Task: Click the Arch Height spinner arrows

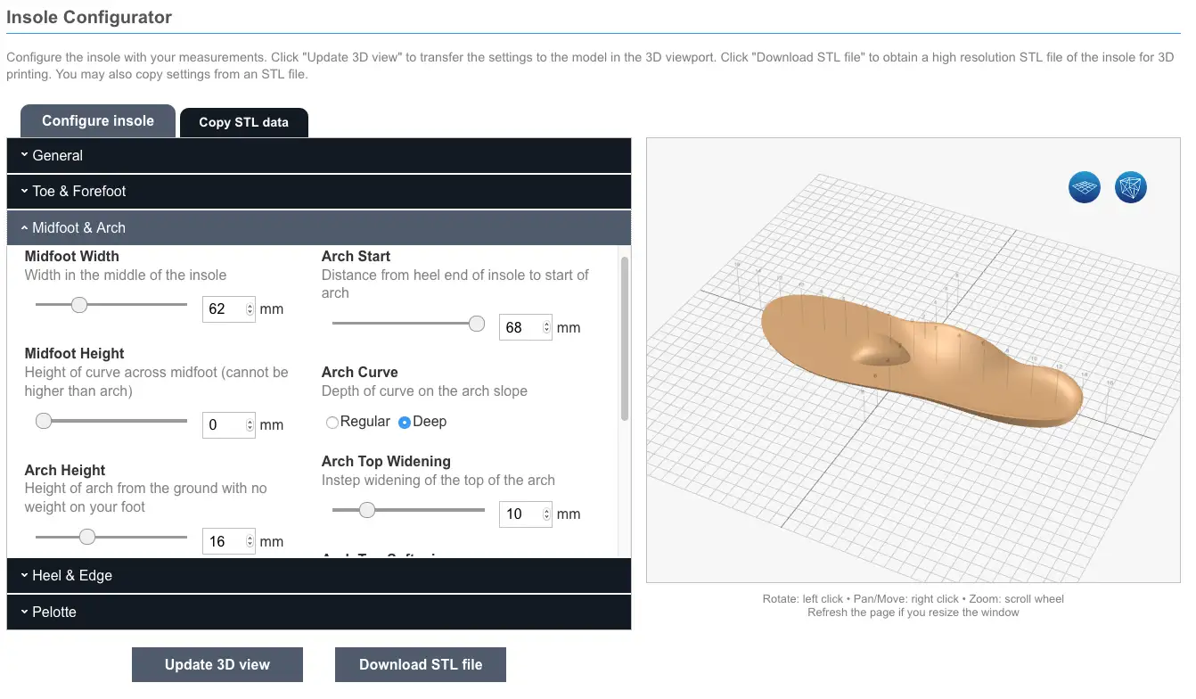Action: click(x=250, y=541)
